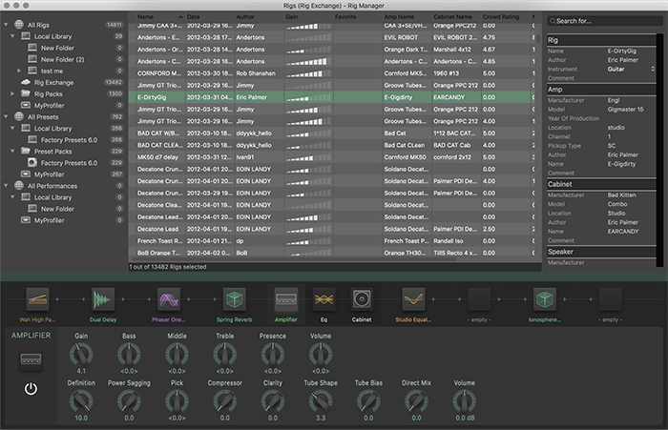Select the CORNFORD M... rig row
Viewport: 668px width, 430px height.
pos(331,73)
